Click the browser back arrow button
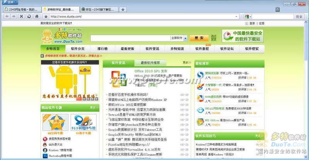Screen dimensions: 309x160 pyautogui.click(x=7, y=17)
